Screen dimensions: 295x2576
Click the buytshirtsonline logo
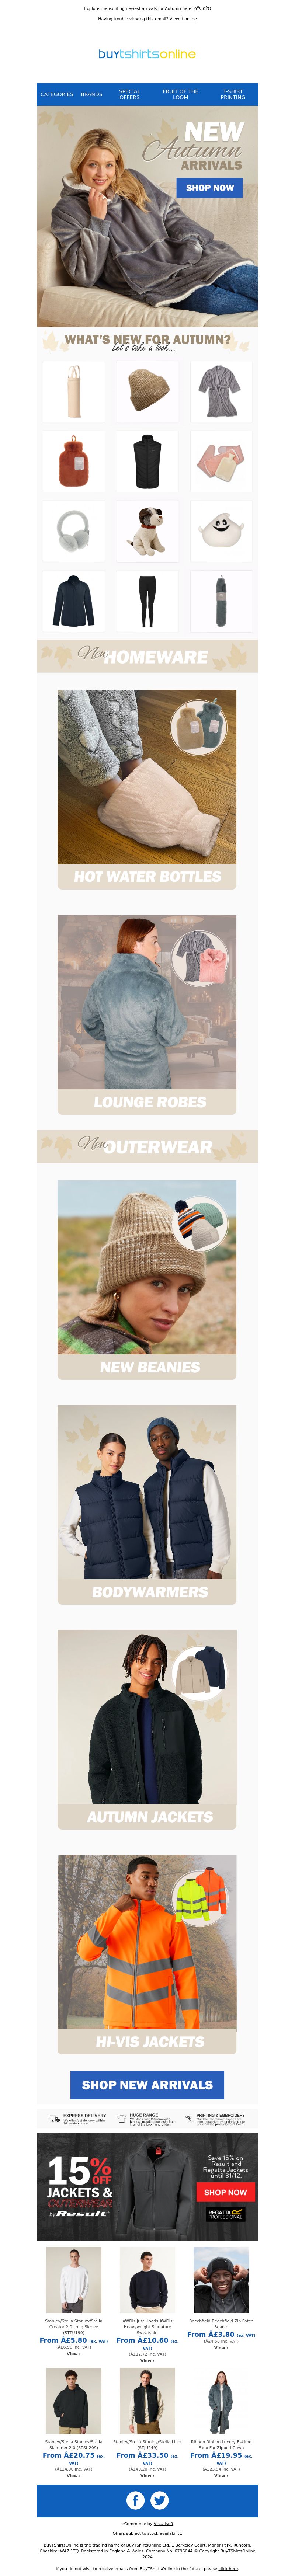pos(147,54)
